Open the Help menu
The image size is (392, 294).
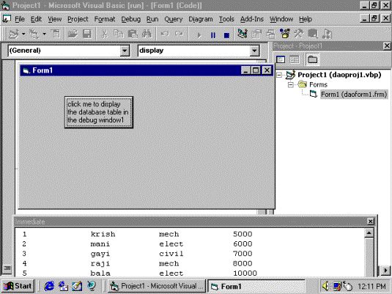pos(306,19)
